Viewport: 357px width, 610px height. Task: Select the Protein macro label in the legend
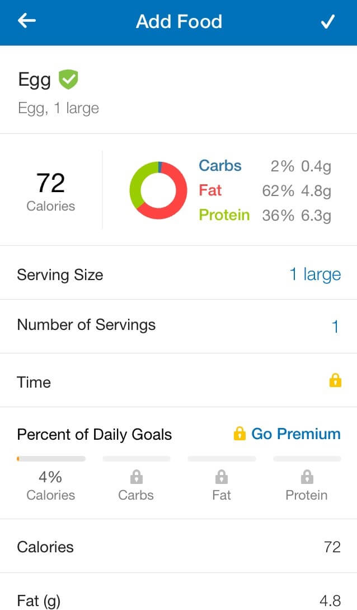pos(224,215)
